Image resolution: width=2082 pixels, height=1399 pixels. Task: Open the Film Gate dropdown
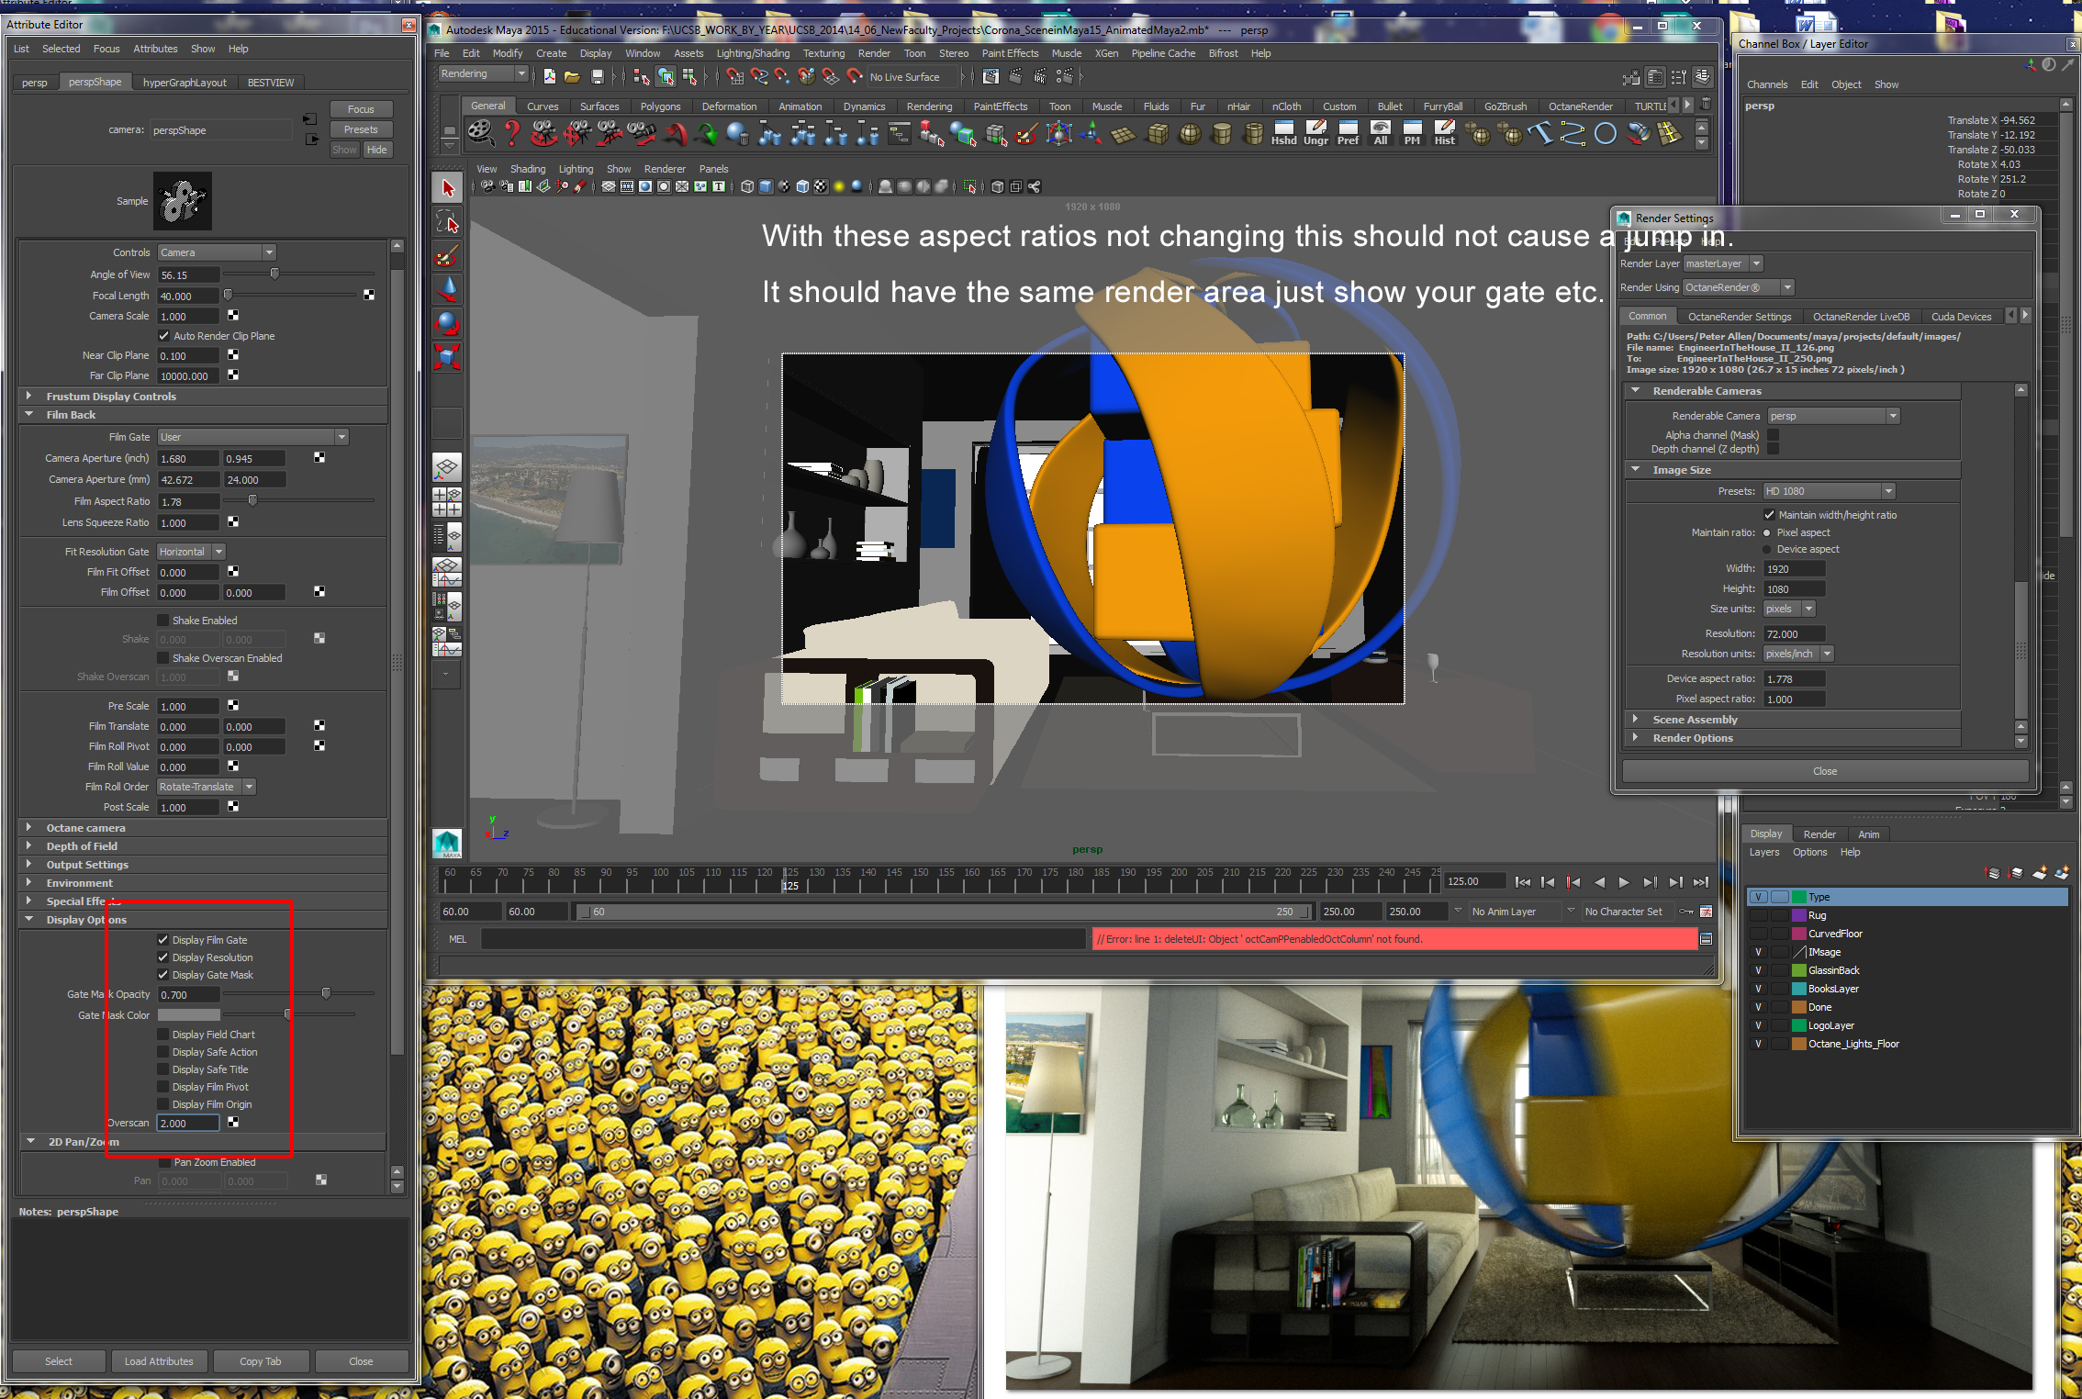(x=252, y=437)
